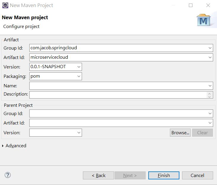This screenshot has height=185, width=217.
Task: Open Parent Project Version dropdown
Action: tap(79, 132)
